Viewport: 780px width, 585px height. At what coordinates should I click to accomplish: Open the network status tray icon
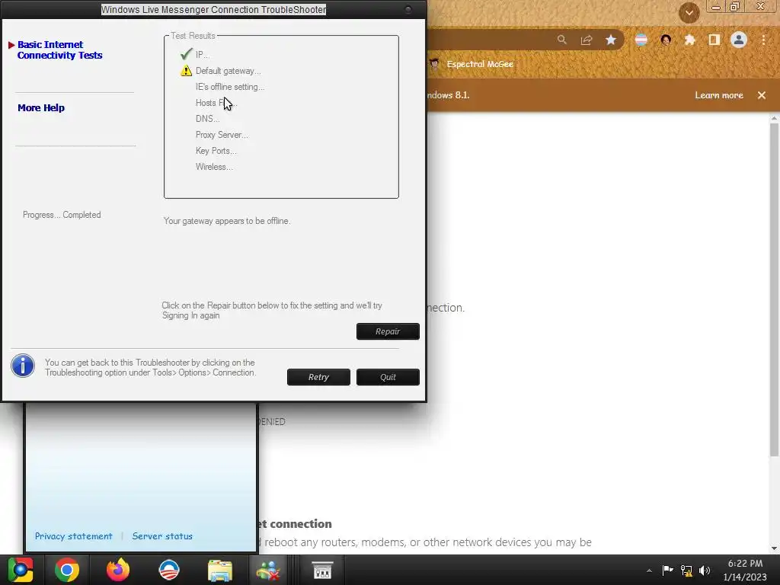pyautogui.click(x=686, y=571)
